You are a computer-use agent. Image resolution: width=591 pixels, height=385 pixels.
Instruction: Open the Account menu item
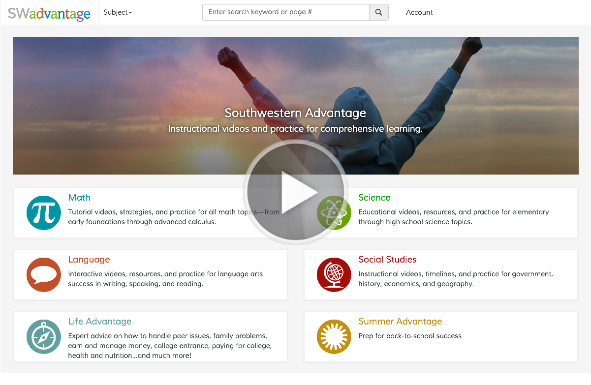(419, 12)
